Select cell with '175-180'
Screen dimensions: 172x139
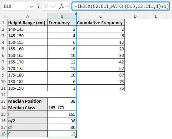[x=28, y=75]
